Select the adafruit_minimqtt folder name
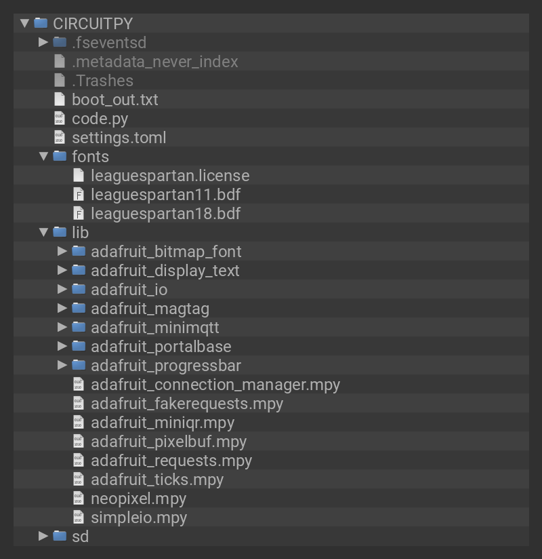The image size is (542, 559). click(x=155, y=328)
